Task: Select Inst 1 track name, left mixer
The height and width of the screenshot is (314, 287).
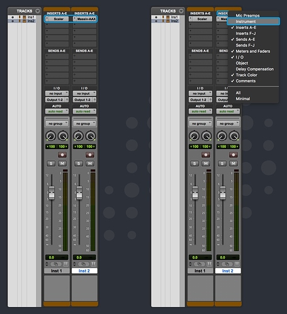Action: pyautogui.click(x=57, y=271)
